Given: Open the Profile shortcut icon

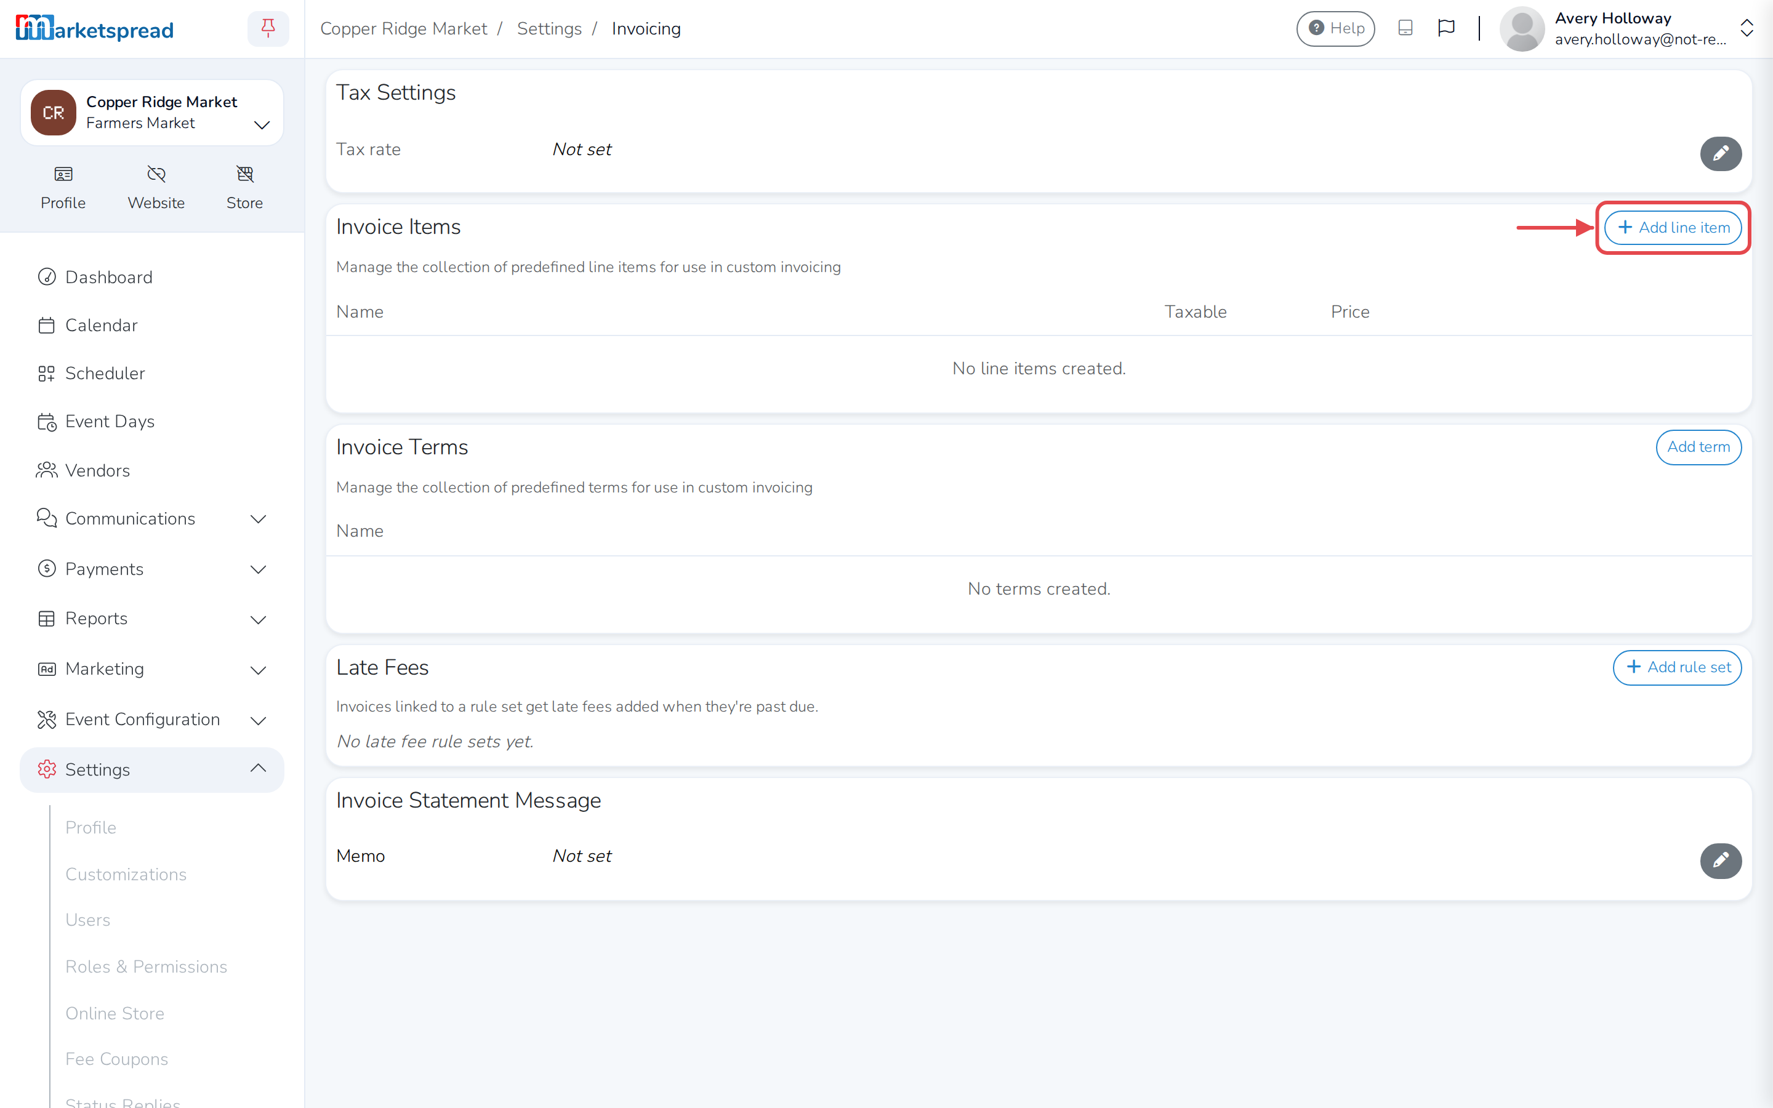Looking at the screenshot, I should 63,188.
